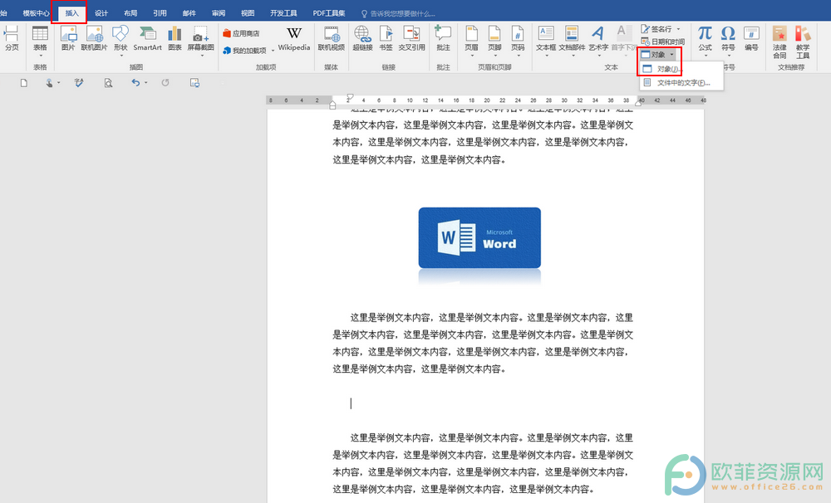Open the 应用商店 add-in store

tap(241, 33)
